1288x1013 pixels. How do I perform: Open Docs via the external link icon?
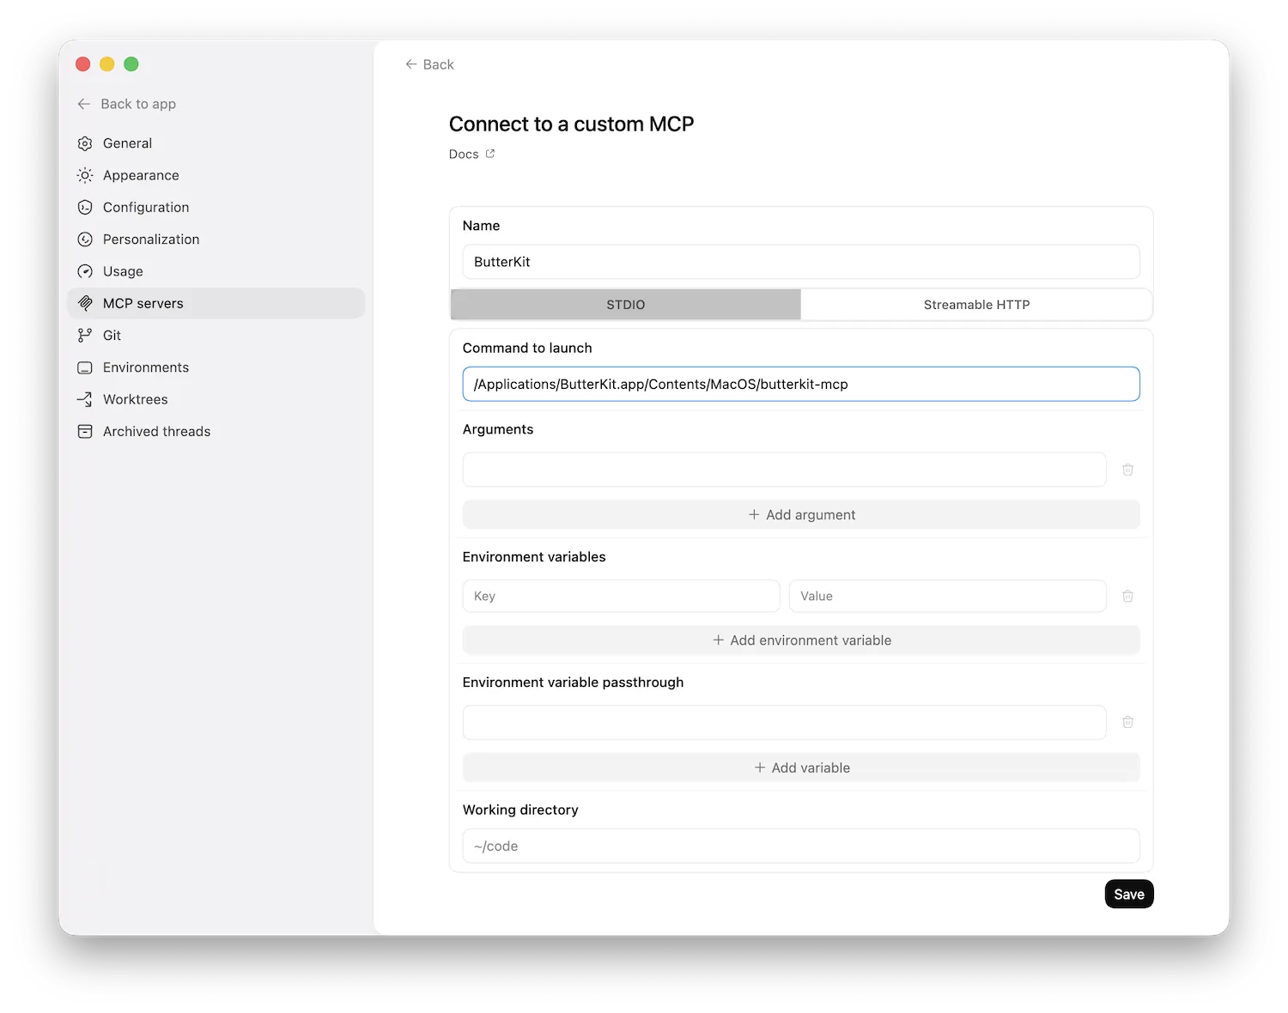[x=490, y=154]
